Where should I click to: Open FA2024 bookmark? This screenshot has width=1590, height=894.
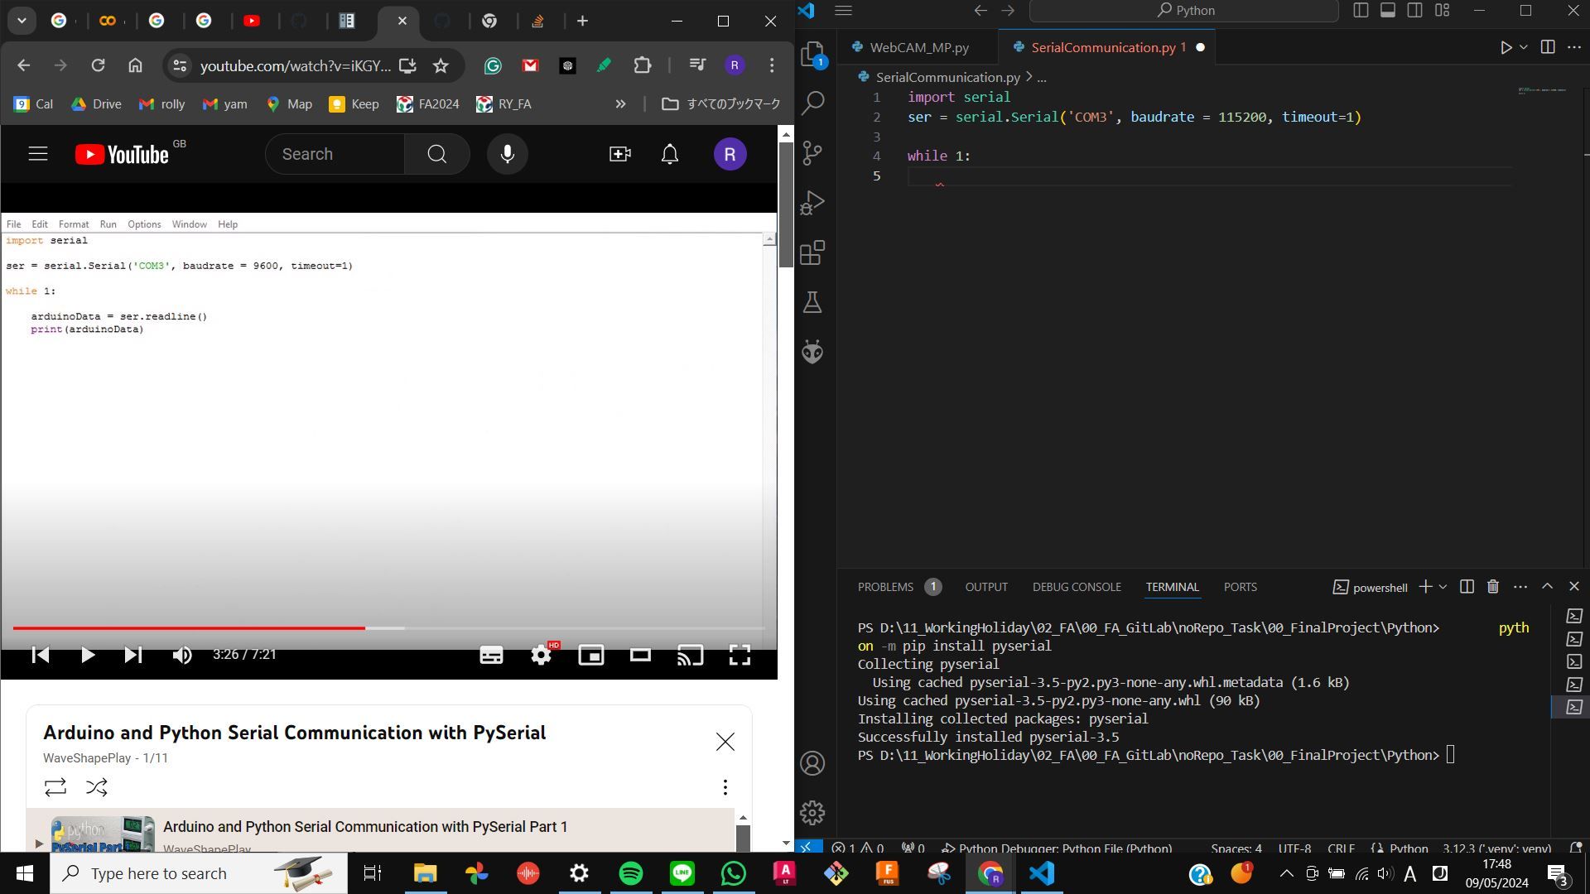click(428, 103)
